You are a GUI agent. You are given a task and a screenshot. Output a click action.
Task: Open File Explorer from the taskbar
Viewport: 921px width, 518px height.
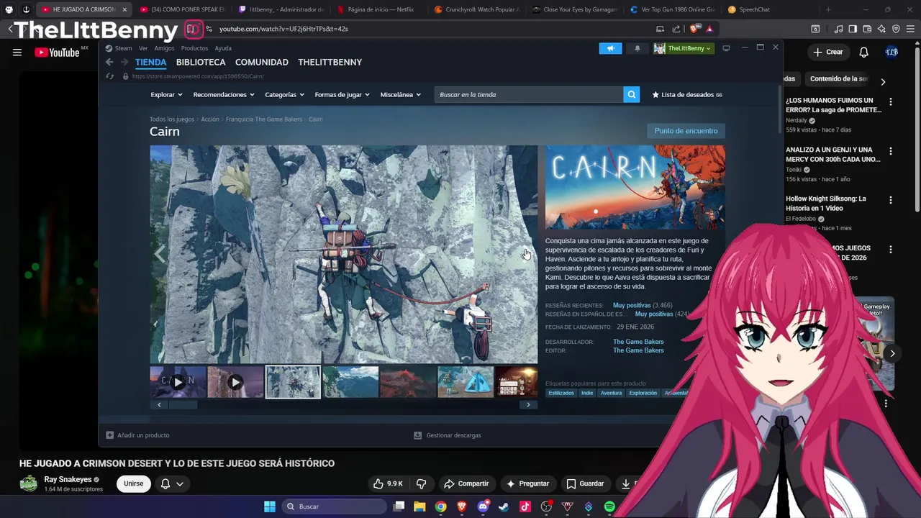[x=419, y=506]
